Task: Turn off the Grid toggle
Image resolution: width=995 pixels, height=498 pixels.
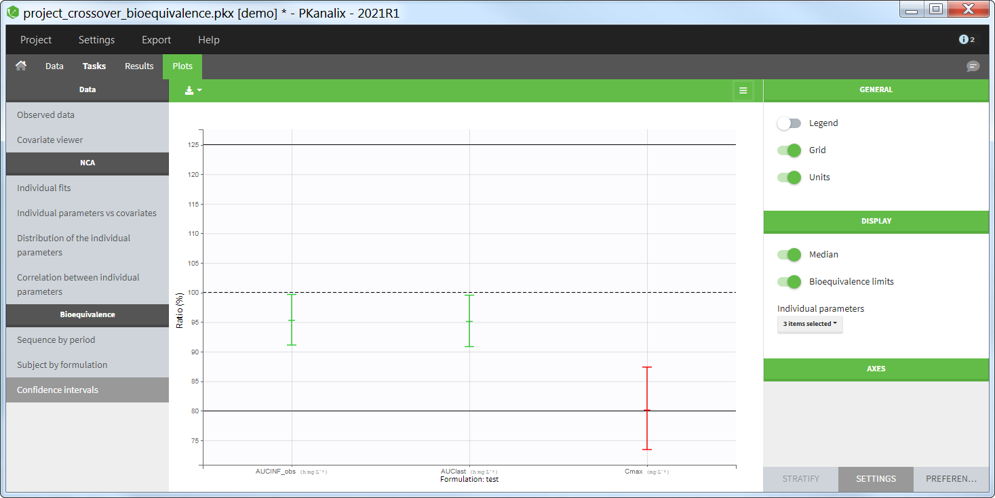Action: tap(789, 150)
